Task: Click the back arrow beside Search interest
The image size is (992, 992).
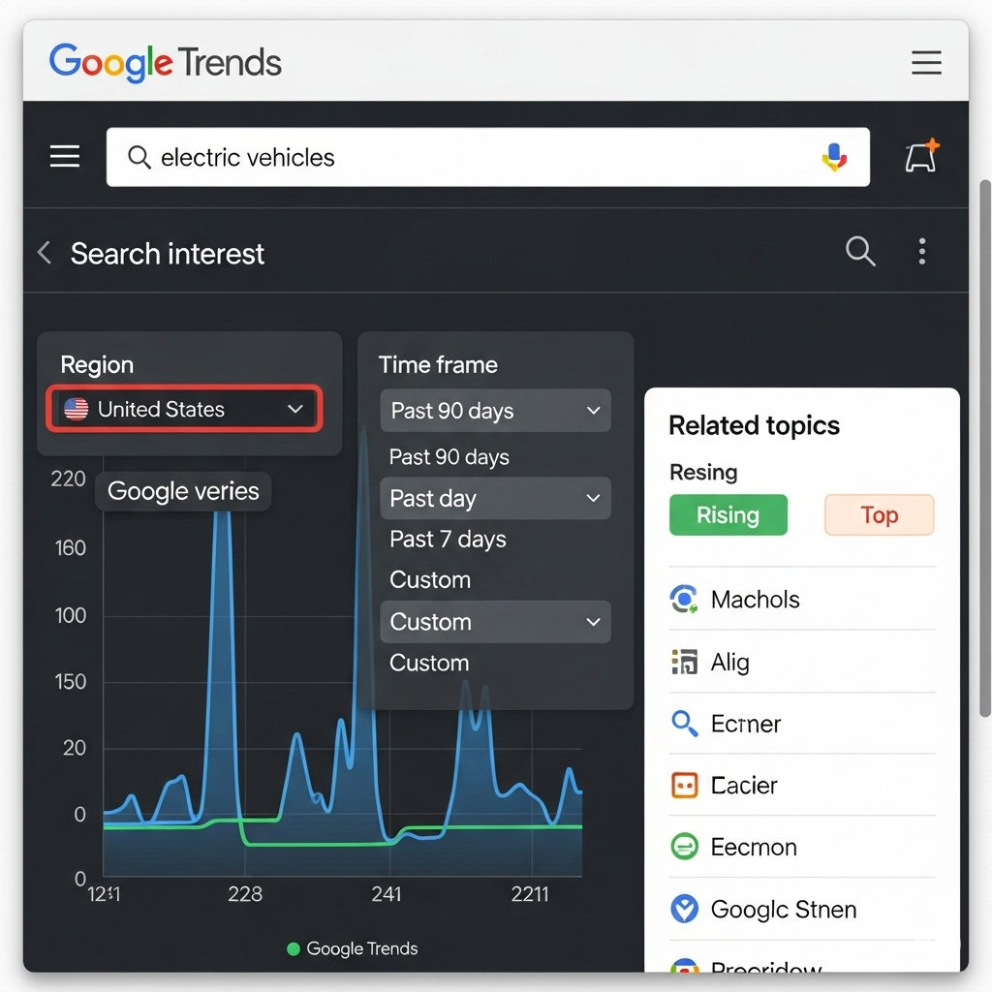Action: [x=44, y=252]
